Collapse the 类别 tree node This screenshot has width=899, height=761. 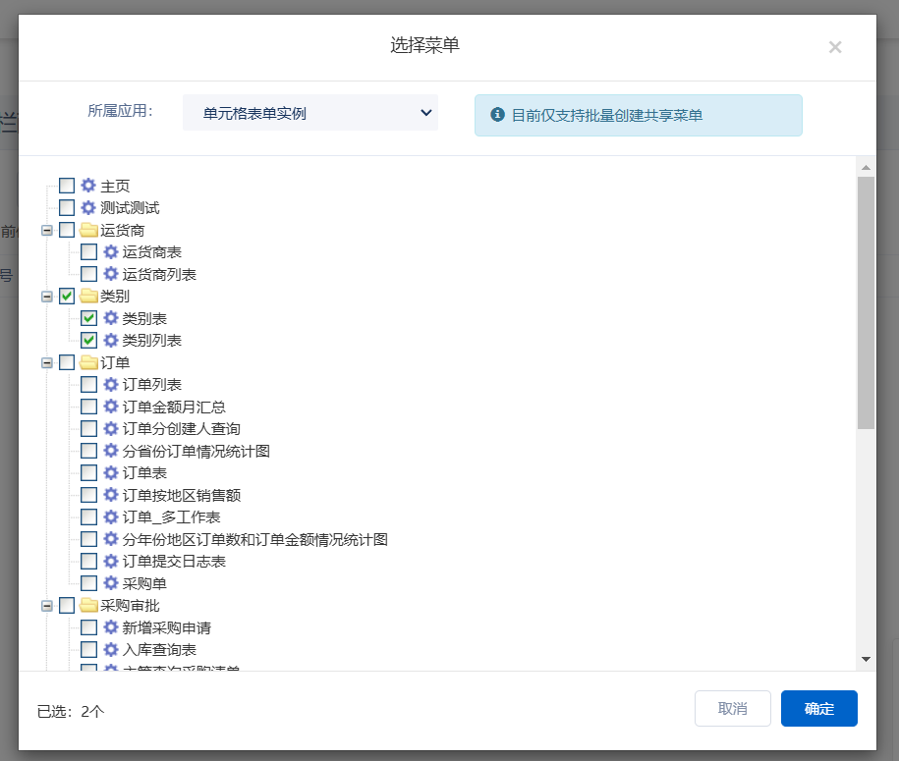[x=47, y=297]
